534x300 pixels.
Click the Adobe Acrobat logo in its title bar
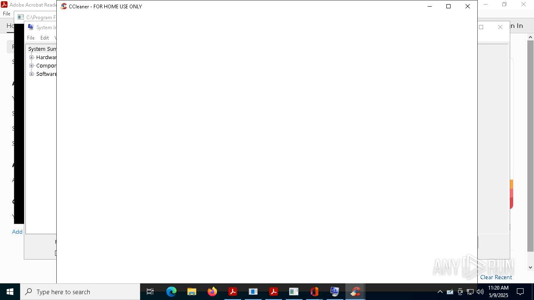pos(4,5)
